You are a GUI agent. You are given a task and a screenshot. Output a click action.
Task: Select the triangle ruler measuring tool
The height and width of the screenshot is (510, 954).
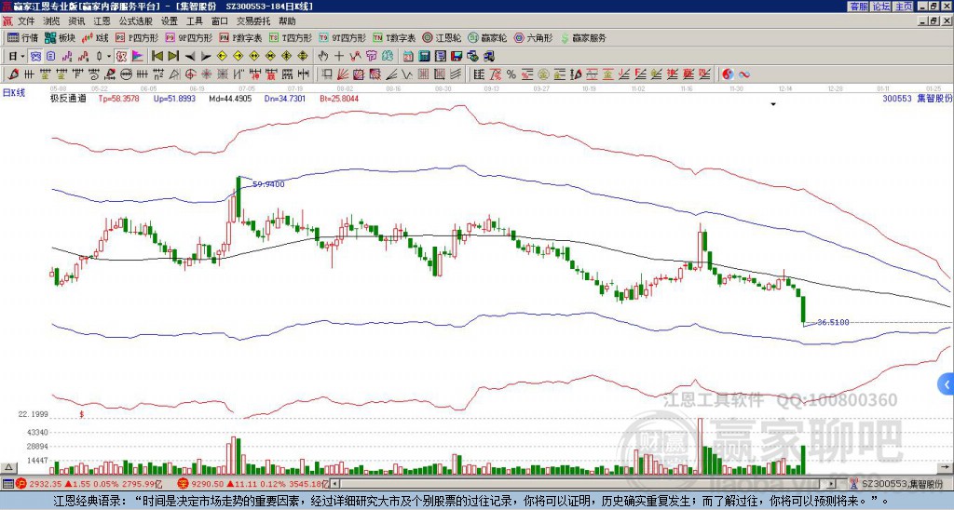click(x=174, y=74)
